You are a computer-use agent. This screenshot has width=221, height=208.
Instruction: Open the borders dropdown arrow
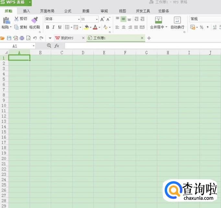tap(72, 27)
